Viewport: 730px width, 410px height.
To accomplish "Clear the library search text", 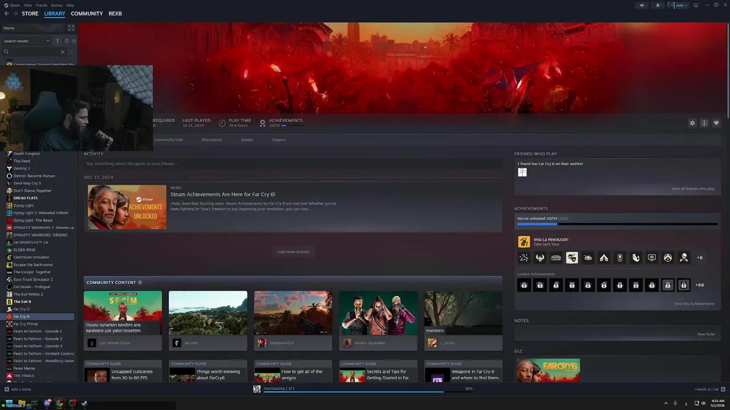I will coord(63,51).
